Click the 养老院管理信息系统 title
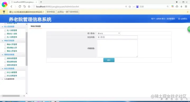 (30, 19)
